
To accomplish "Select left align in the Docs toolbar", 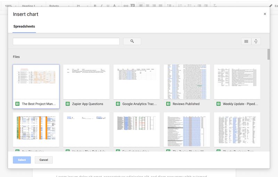I will 141,6.
